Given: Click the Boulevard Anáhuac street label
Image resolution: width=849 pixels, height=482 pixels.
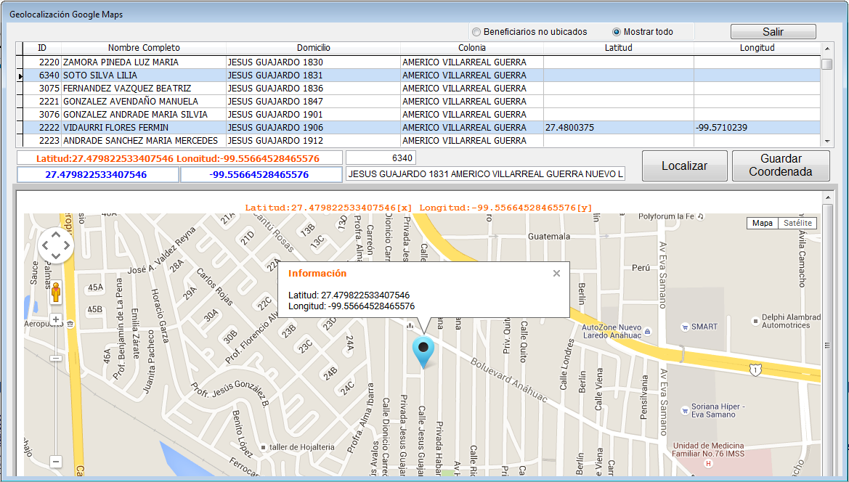Looking at the screenshot, I should point(509,380).
